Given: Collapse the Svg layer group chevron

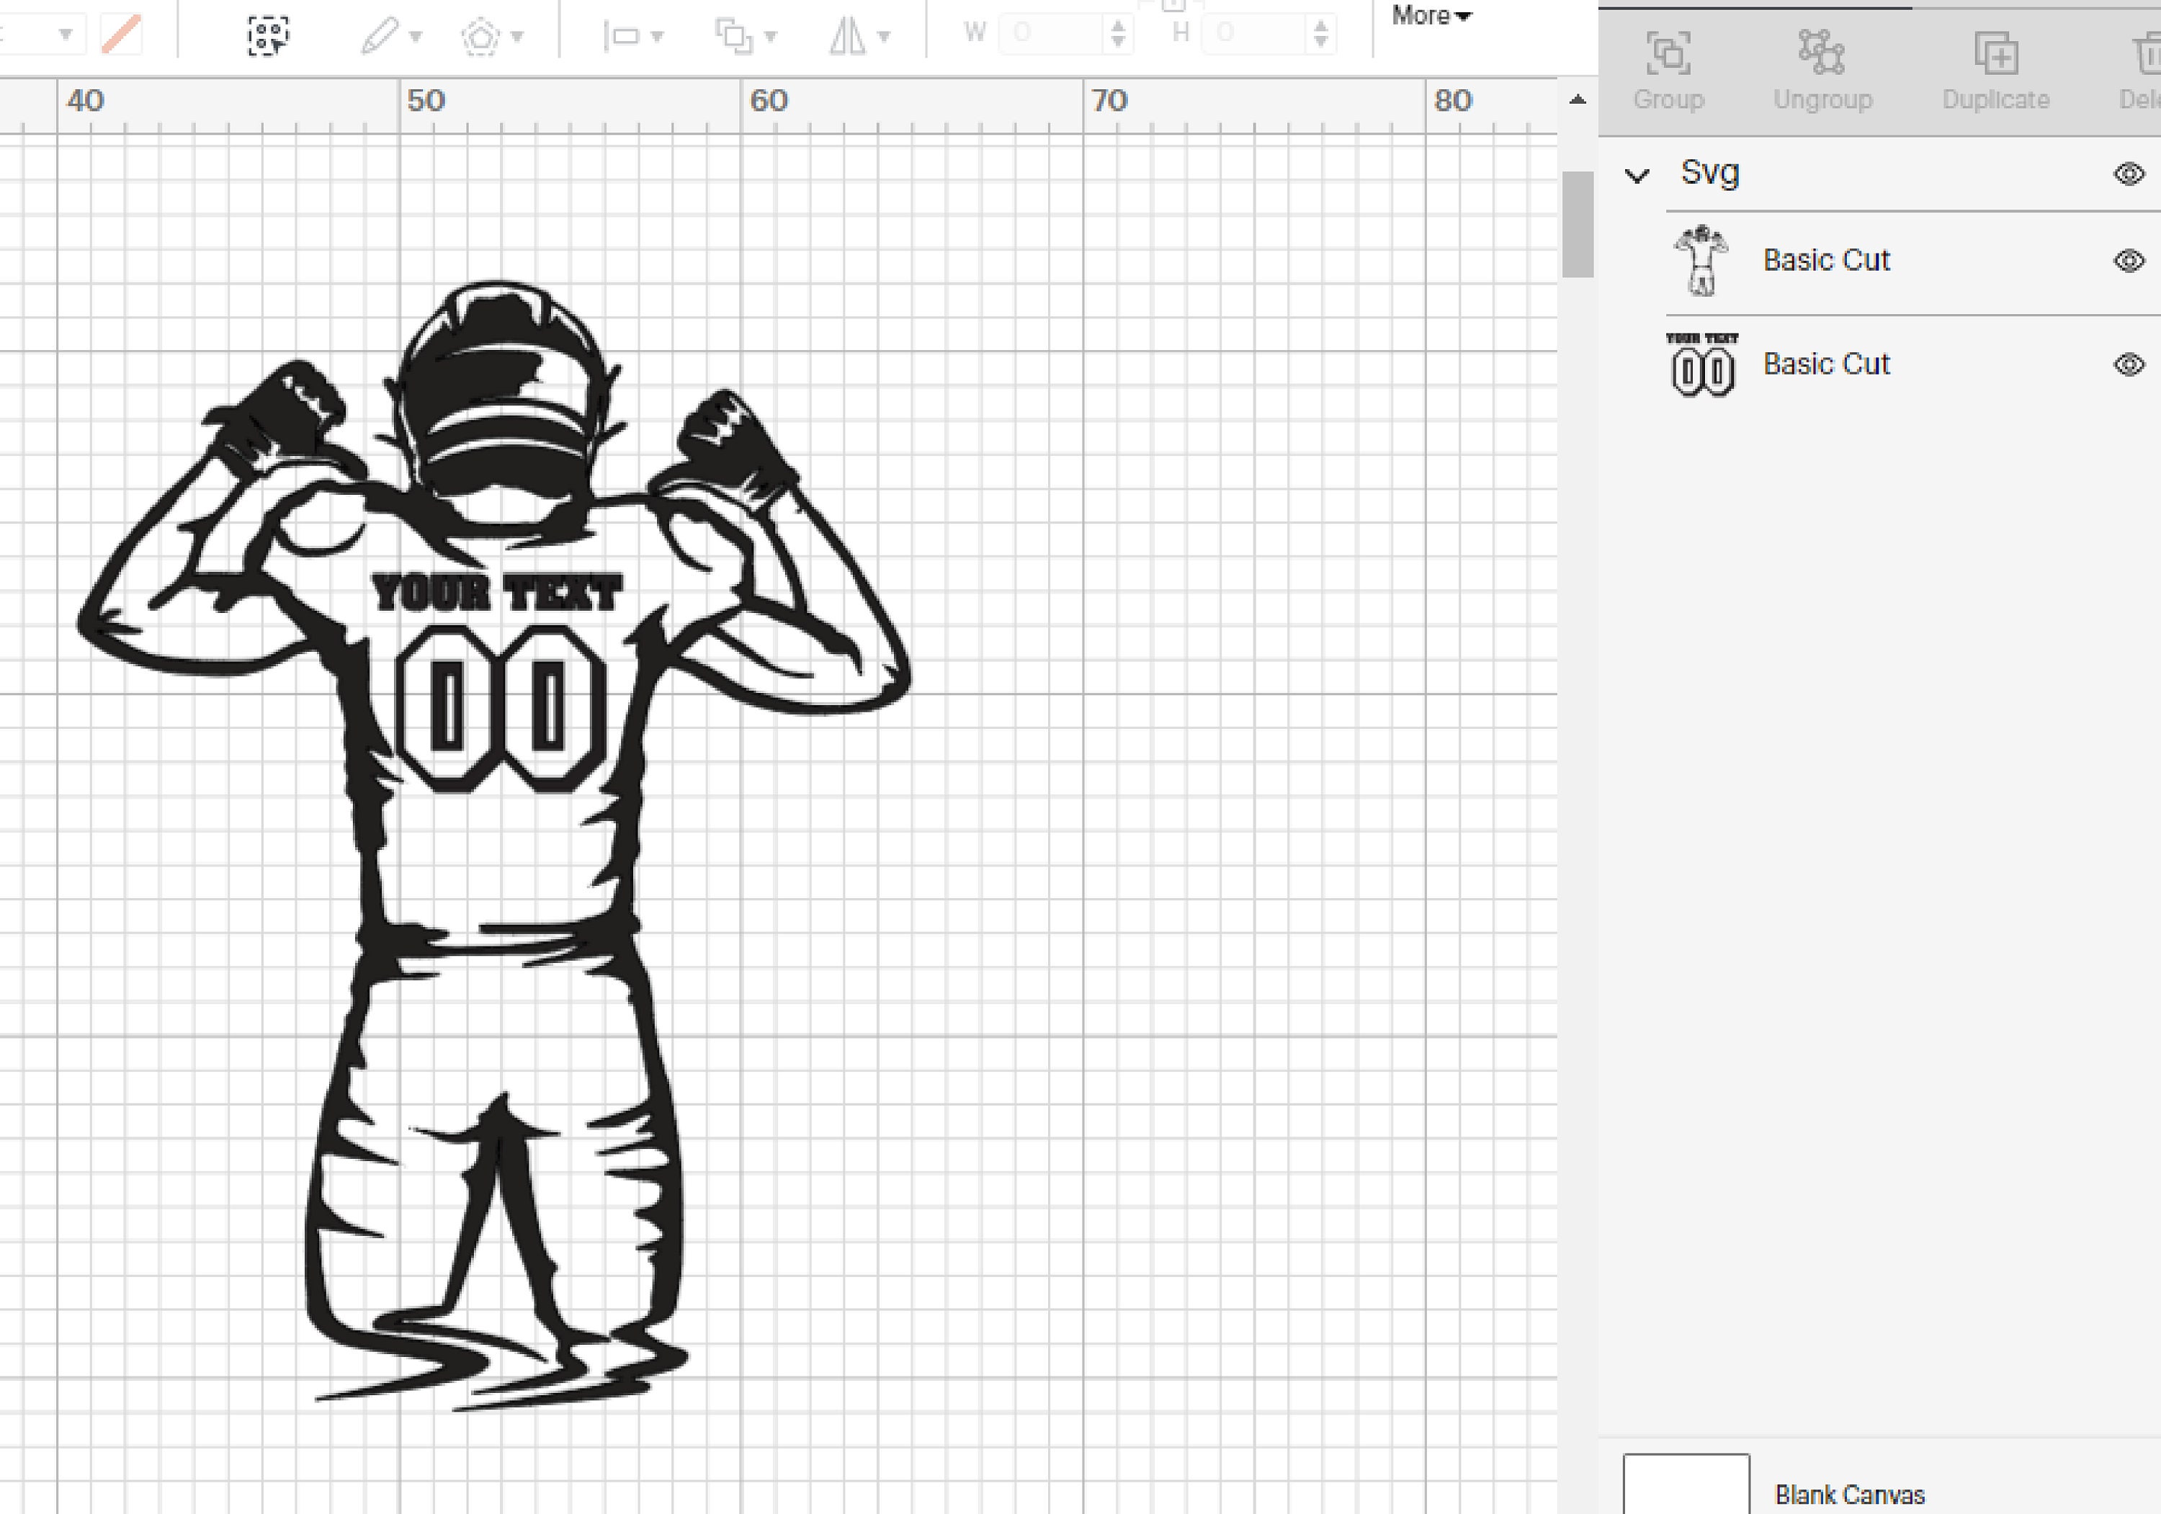Looking at the screenshot, I should tap(1638, 175).
